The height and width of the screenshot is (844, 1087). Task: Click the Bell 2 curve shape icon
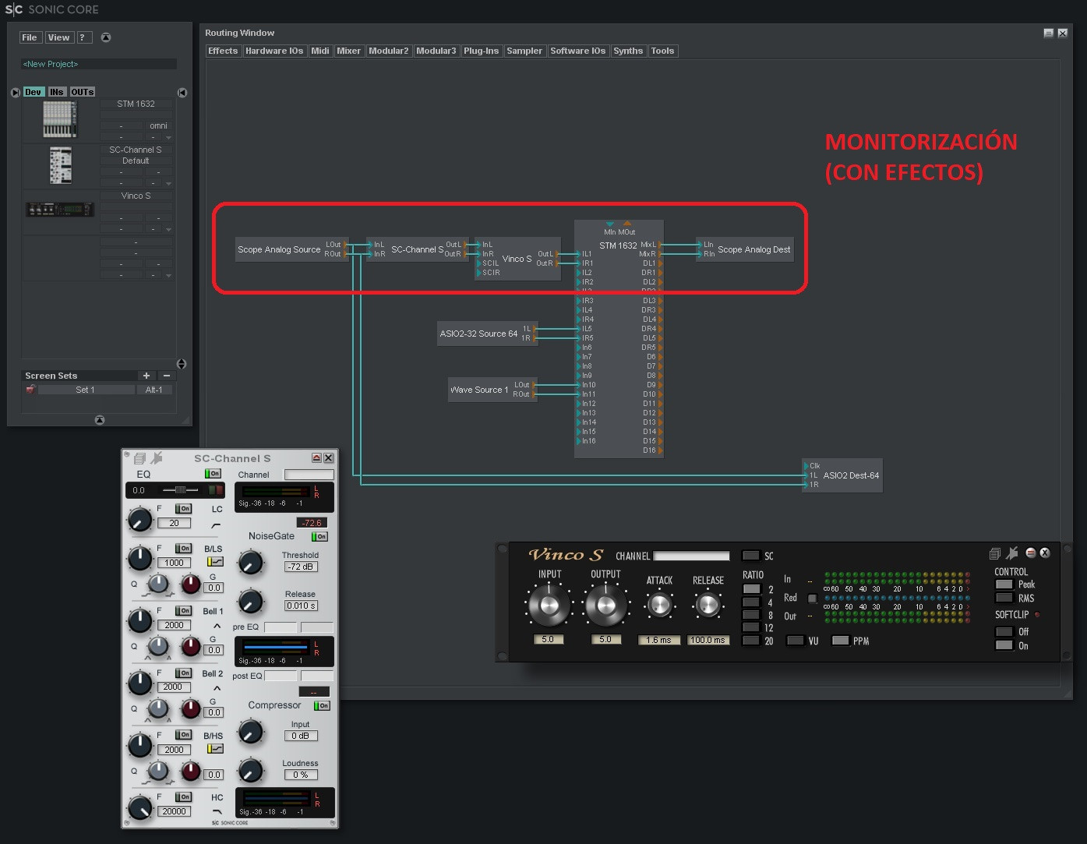217,688
